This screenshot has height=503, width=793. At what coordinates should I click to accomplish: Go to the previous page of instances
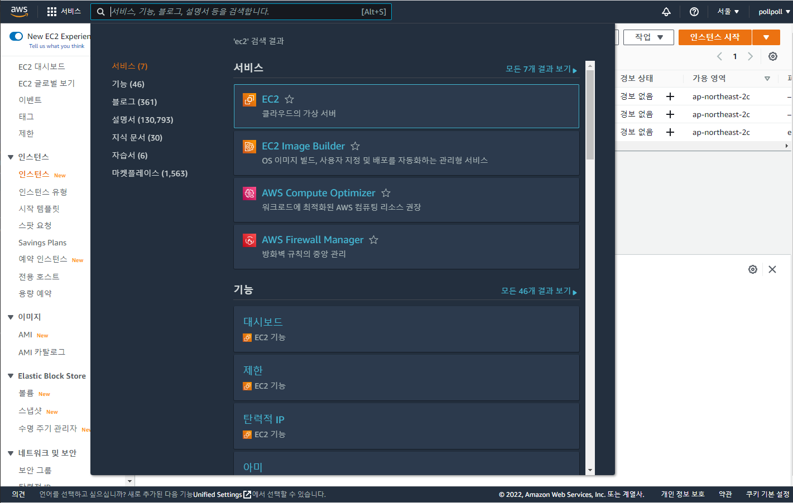point(719,56)
